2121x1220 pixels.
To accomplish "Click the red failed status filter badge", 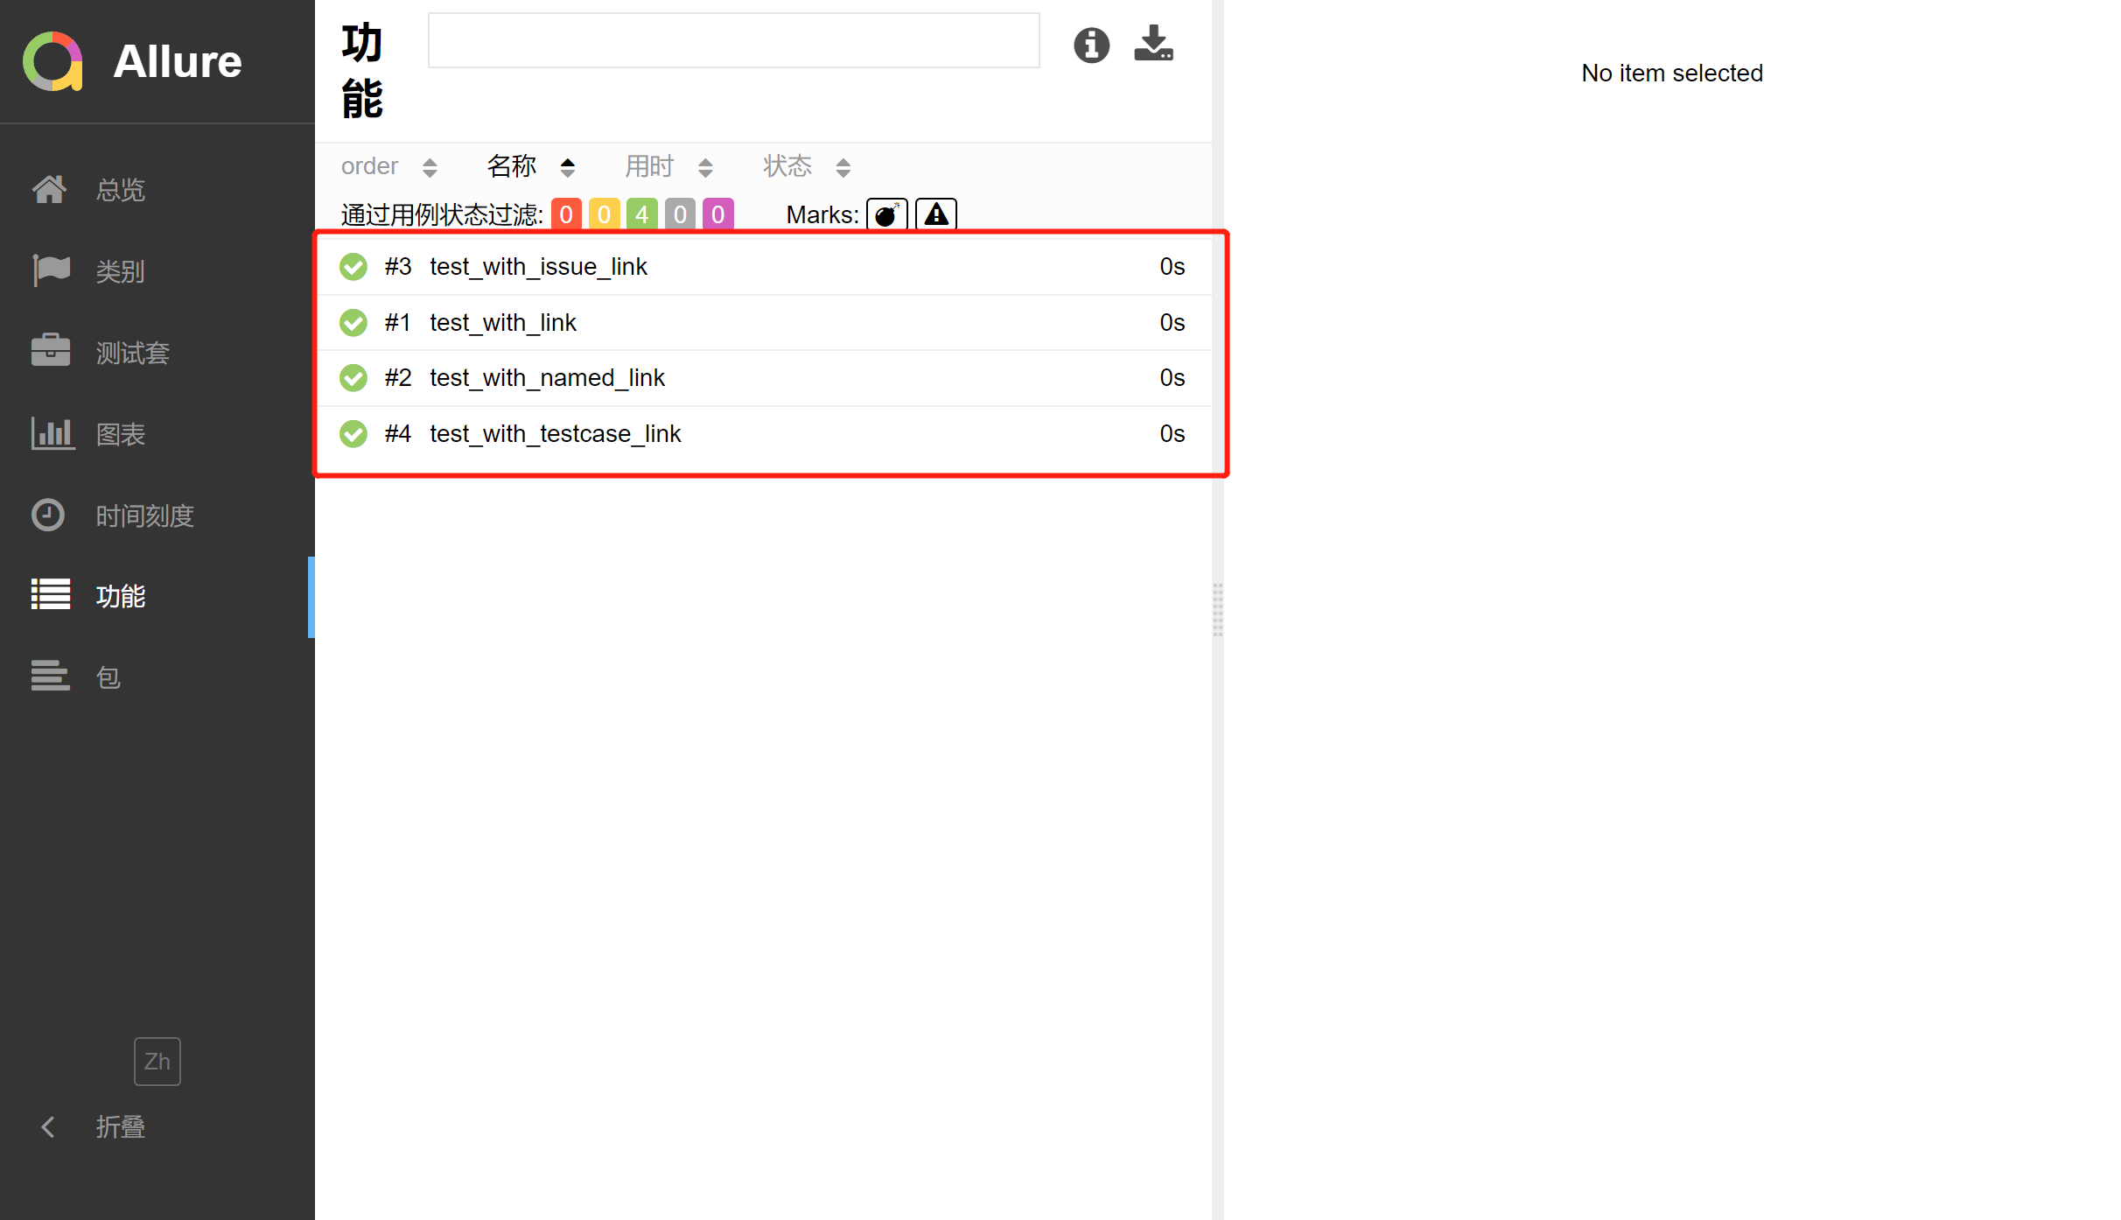I will click(x=565, y=214).
